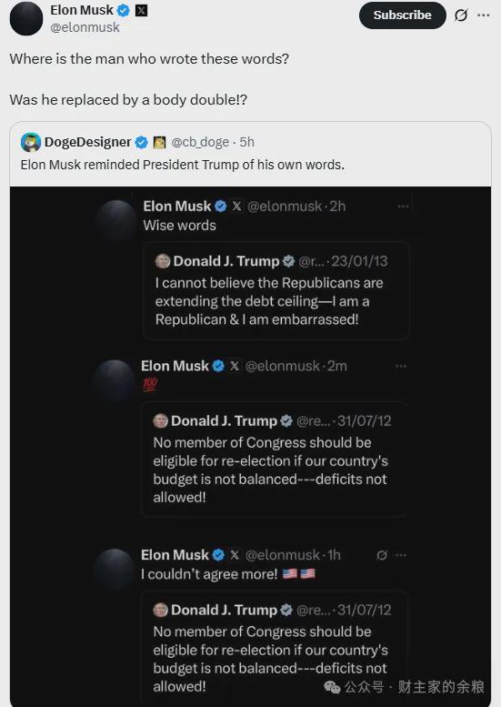This screenshot has height=707, width=501.
Task: Click DogeDesigner's avatar icon
Action: pyautogui.click(x=31, y=142)
